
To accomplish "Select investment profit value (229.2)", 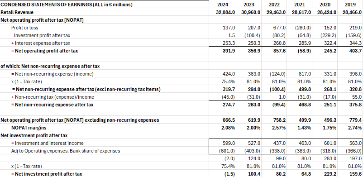I will [x=329, y=35].
